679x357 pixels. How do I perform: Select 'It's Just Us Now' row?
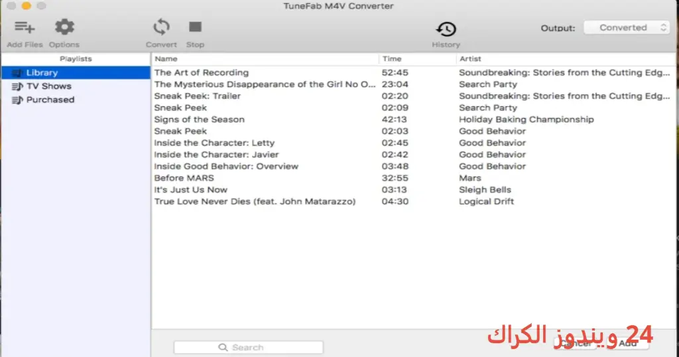414,190
